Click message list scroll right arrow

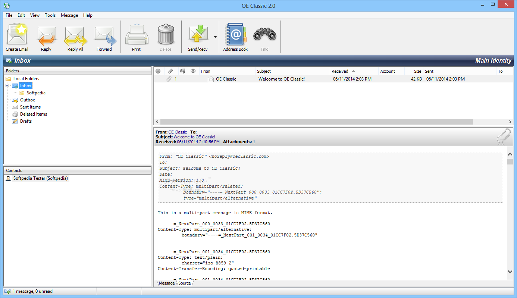pyautogui.click(x=510, y=122)
